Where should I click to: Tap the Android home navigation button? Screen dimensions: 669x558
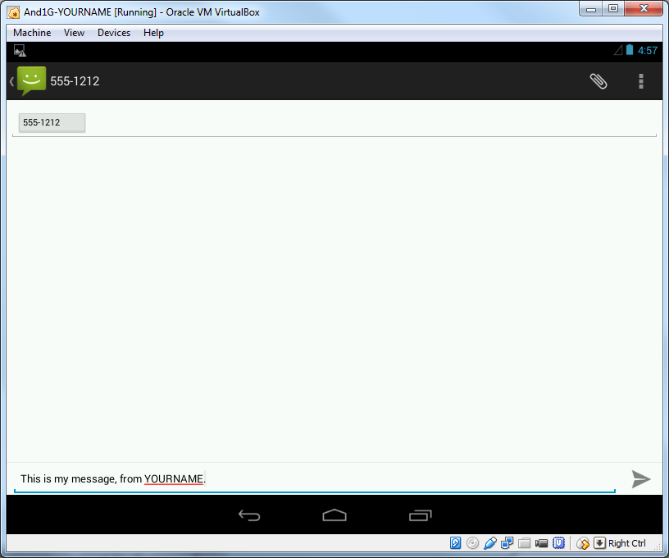[x=334, y=515]
